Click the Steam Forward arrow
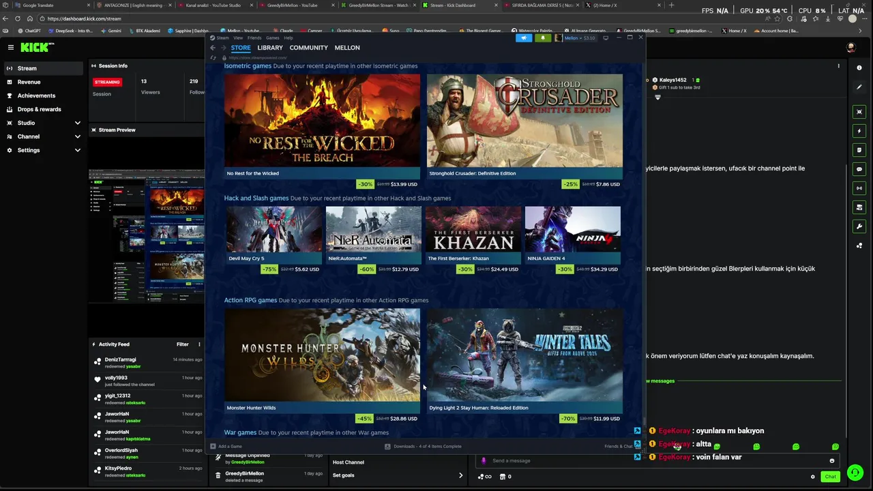This screenshot has height=491, width=873. [222, 48]
